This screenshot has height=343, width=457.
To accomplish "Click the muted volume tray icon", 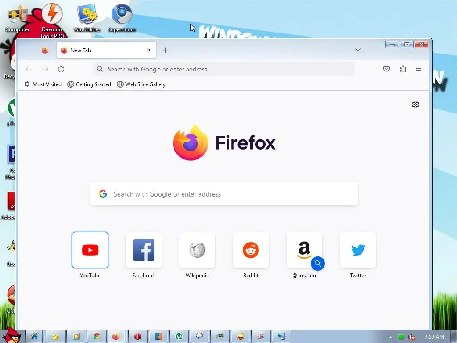I will coord(411,337).
